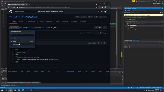Screen dimensions: 164x92
Task: Focus the filter list field in Team Explorer
Action: pos(143,21)
